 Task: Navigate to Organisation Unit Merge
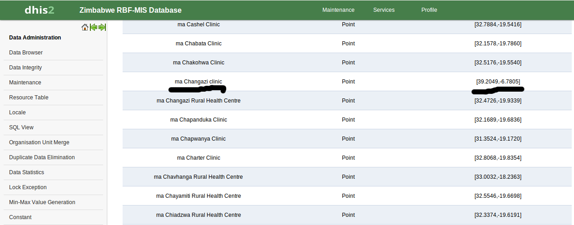(x=39, y=142)
